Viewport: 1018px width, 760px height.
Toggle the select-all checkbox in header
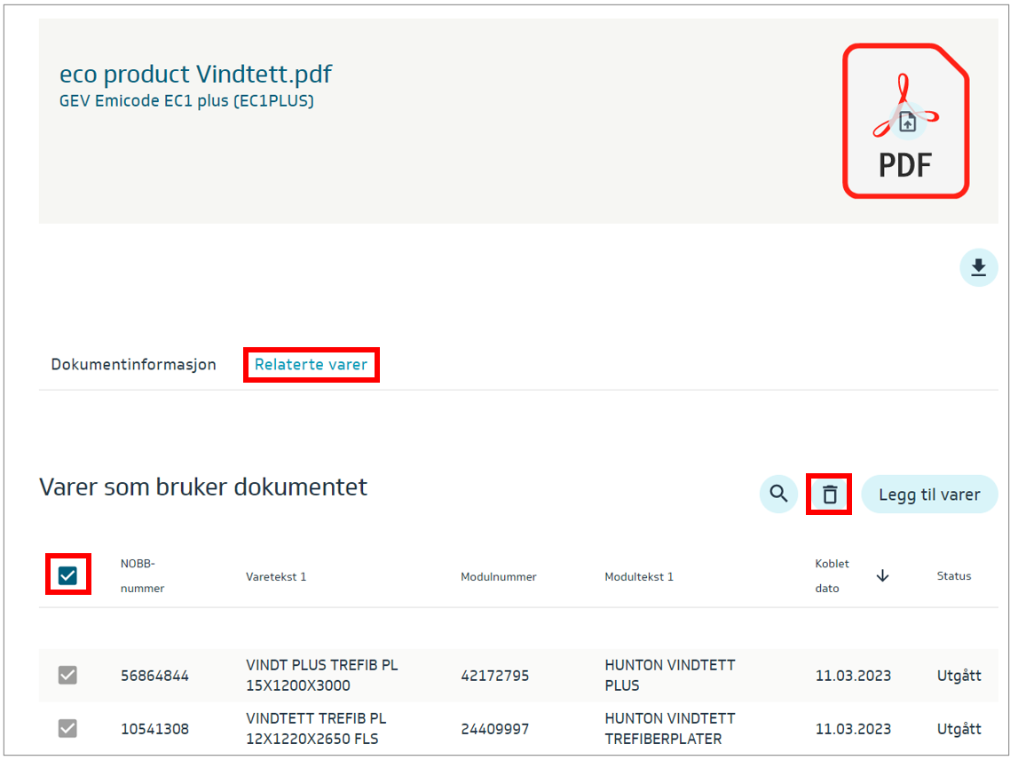coord(68,575)
